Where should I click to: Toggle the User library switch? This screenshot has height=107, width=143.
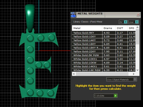133,22
